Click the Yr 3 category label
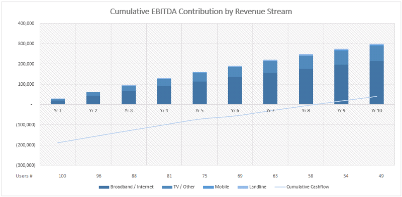The height and width of the screenshot is (197, 402). [x=129, y=110]
